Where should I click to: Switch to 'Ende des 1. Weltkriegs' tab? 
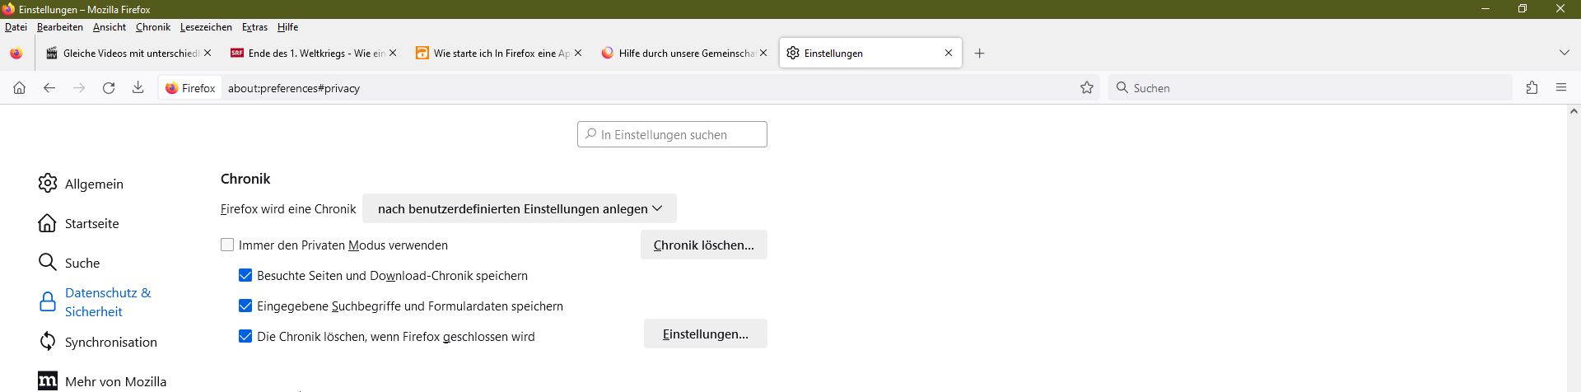[315, 54]
